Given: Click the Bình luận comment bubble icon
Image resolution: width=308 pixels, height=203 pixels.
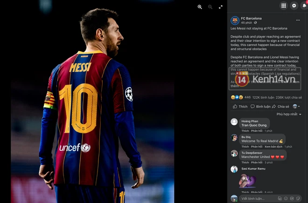Looking at the screenshot, I should 252,107.
